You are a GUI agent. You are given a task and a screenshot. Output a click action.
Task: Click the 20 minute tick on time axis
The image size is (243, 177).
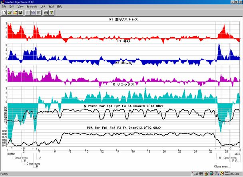[x=164, y=151]
